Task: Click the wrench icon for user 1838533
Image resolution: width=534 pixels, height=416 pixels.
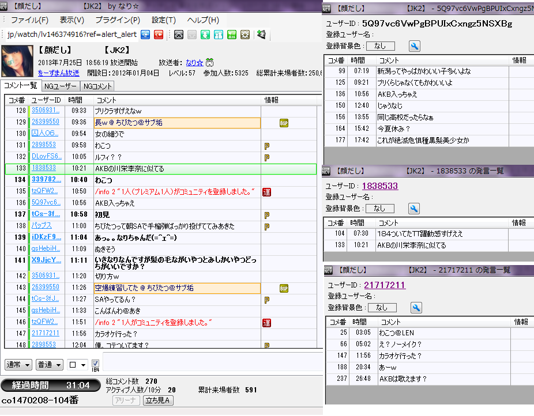Action: [x=414, y=208]
